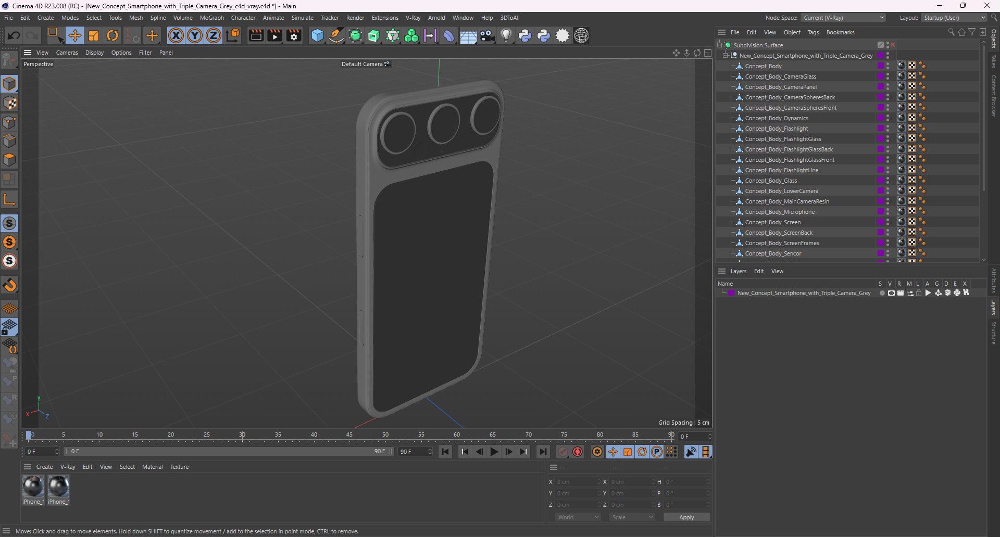Select the Move tool in top toolbar
The image size is (1000, 537).
point(74,35)
